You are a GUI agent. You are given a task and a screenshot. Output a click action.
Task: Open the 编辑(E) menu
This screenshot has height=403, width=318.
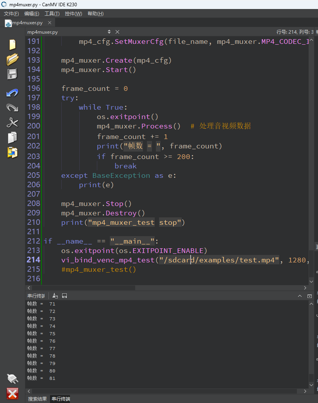[32, 14]
